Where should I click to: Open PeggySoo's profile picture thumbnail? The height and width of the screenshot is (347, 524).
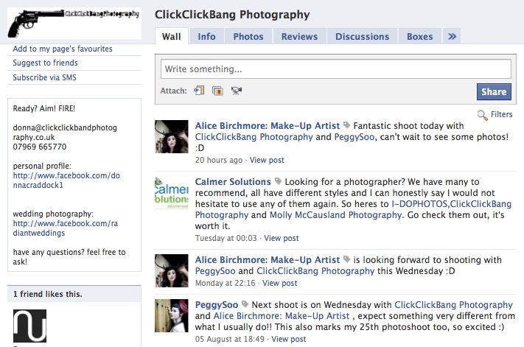point(172,315)
